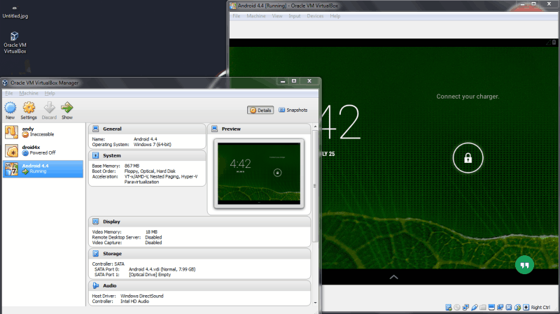
Task: Click the USB devices status bar icon
Action: [x=475, y=307]
